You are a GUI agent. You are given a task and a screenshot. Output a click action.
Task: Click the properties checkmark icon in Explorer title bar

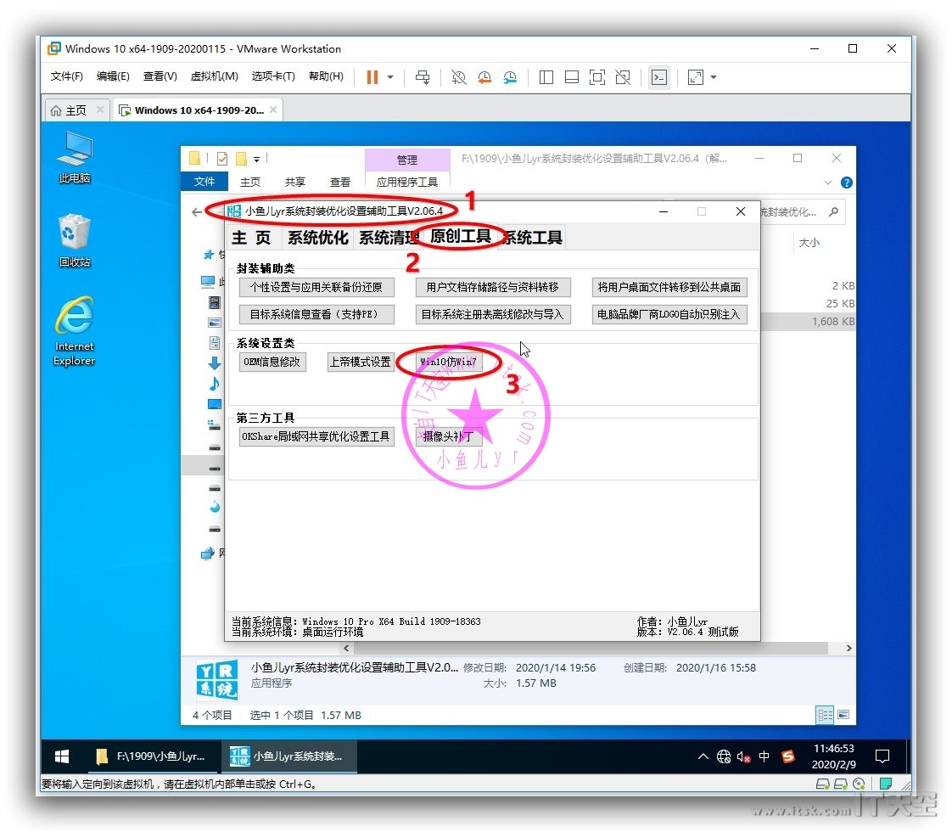(x=222, y=159)
